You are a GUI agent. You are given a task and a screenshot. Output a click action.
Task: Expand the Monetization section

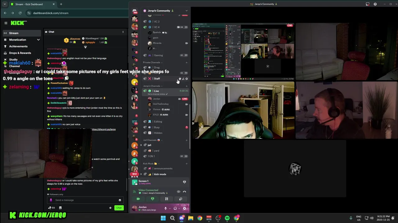pyautogui.click(x=22, y=40)
